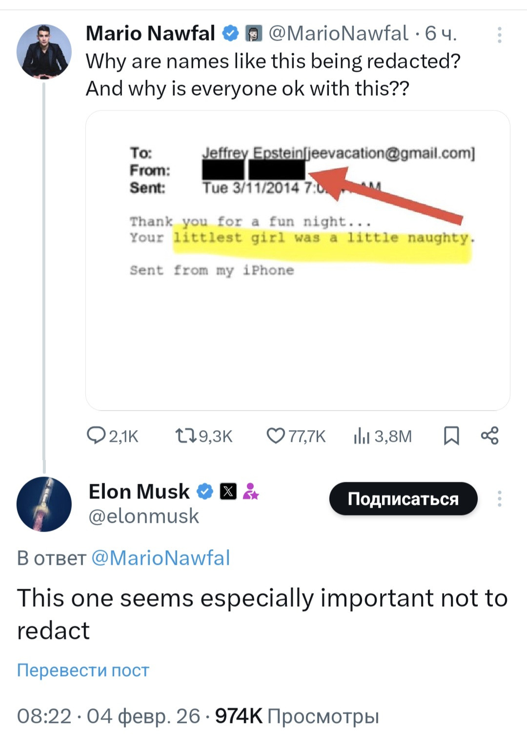Click the reply comment icon
Viewport: 527px width, 744px height.
(96, 435)
